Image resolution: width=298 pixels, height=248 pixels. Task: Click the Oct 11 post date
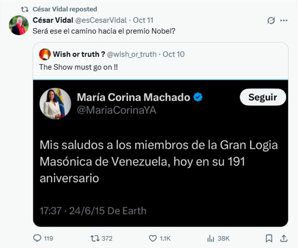click(143, 20)
